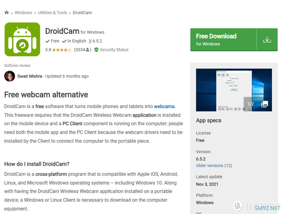This screenshot has width=284, height=214.
Task: Open the Older versions (12) link
Action: point(214,166)
